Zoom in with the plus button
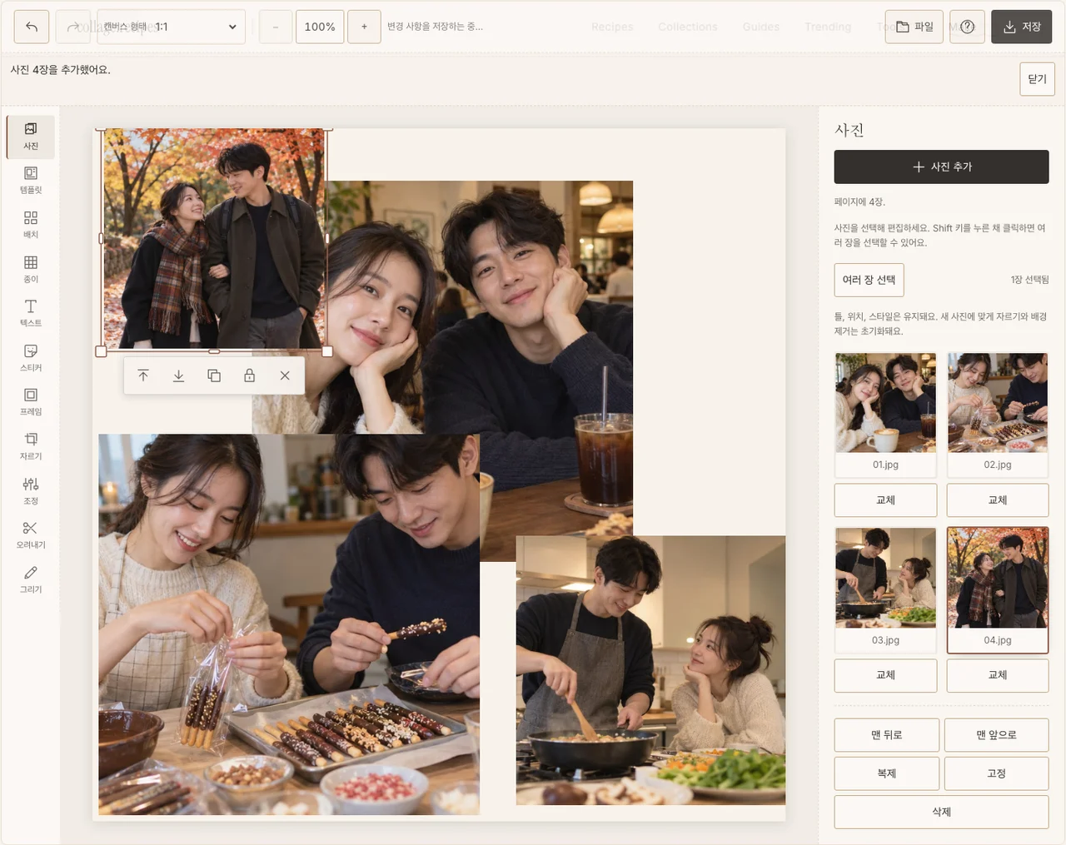 click(364, 27)
